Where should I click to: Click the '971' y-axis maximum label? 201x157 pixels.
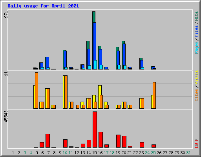6,15
